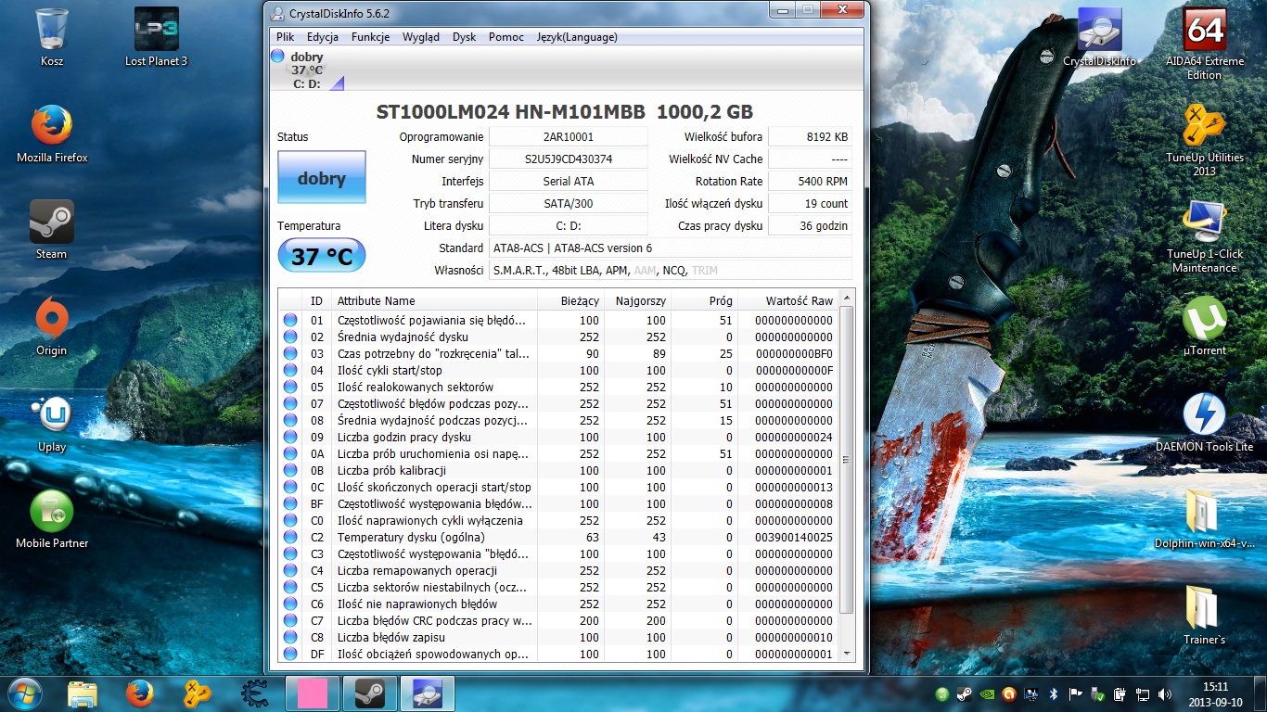Launch µTorrent from the desktop
Image resolution: width=1267 pixels, height=712 pixels.
1205,326
